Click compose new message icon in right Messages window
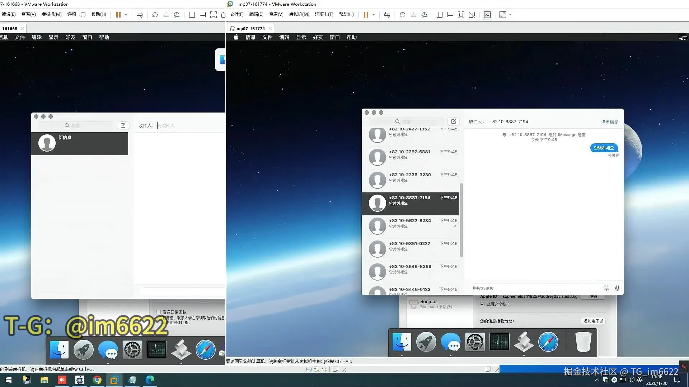This screenshot has width=689, height=387. point(454,121)
